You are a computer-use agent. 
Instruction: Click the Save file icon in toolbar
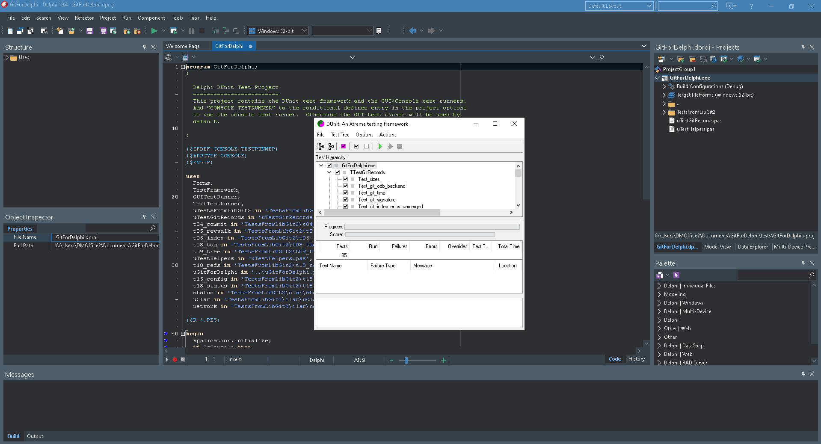[89, 31]
